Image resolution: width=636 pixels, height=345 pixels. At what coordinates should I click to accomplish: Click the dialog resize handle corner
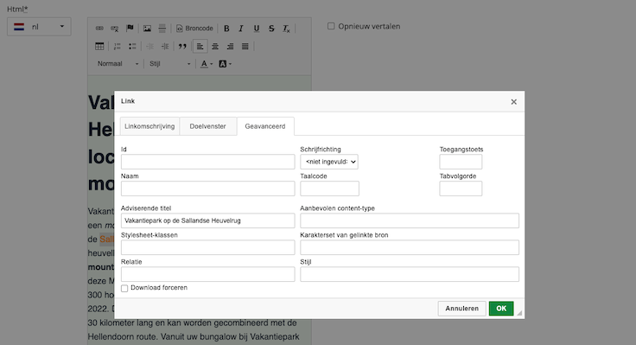[519, 313]
